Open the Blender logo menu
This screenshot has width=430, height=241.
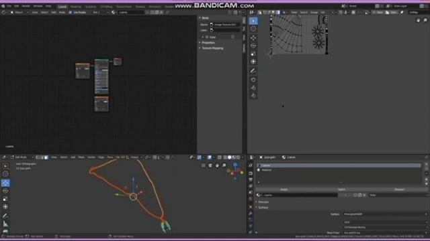tap(3, 6)
